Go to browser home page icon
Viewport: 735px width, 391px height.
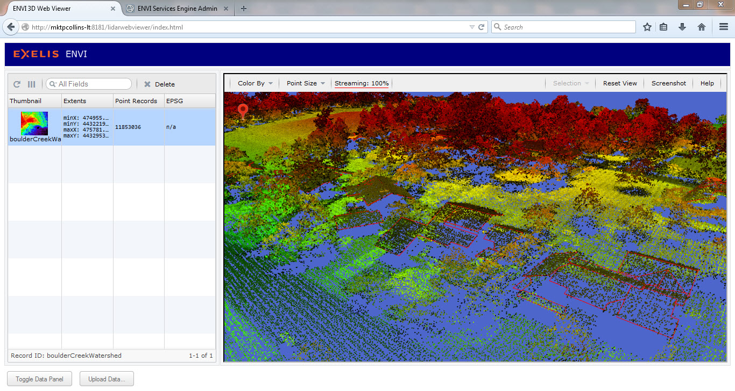point(702,27)
